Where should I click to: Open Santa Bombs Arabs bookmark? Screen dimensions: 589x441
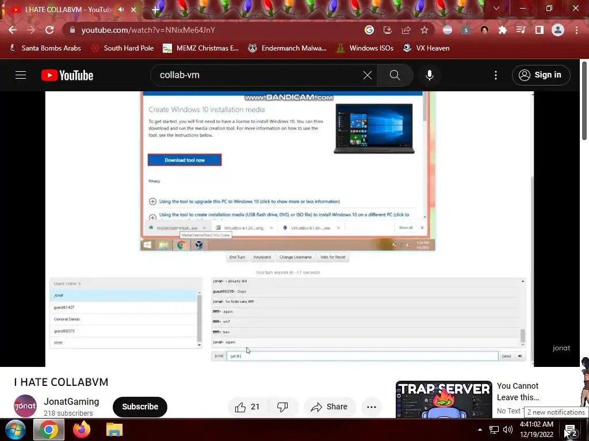(45, 48)
